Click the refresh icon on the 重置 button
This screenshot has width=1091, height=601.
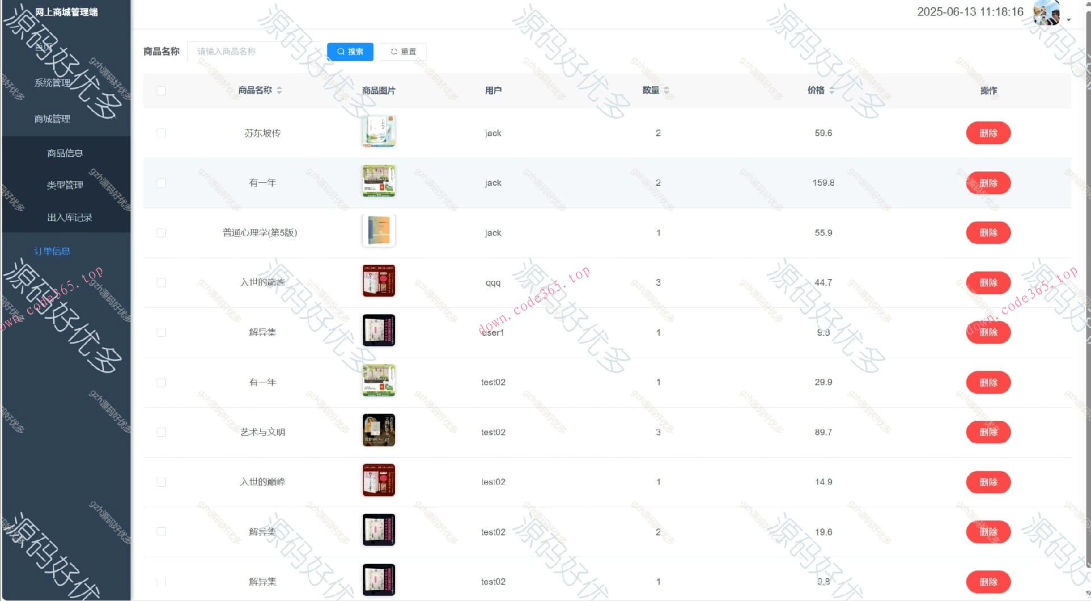coord(394,51)
